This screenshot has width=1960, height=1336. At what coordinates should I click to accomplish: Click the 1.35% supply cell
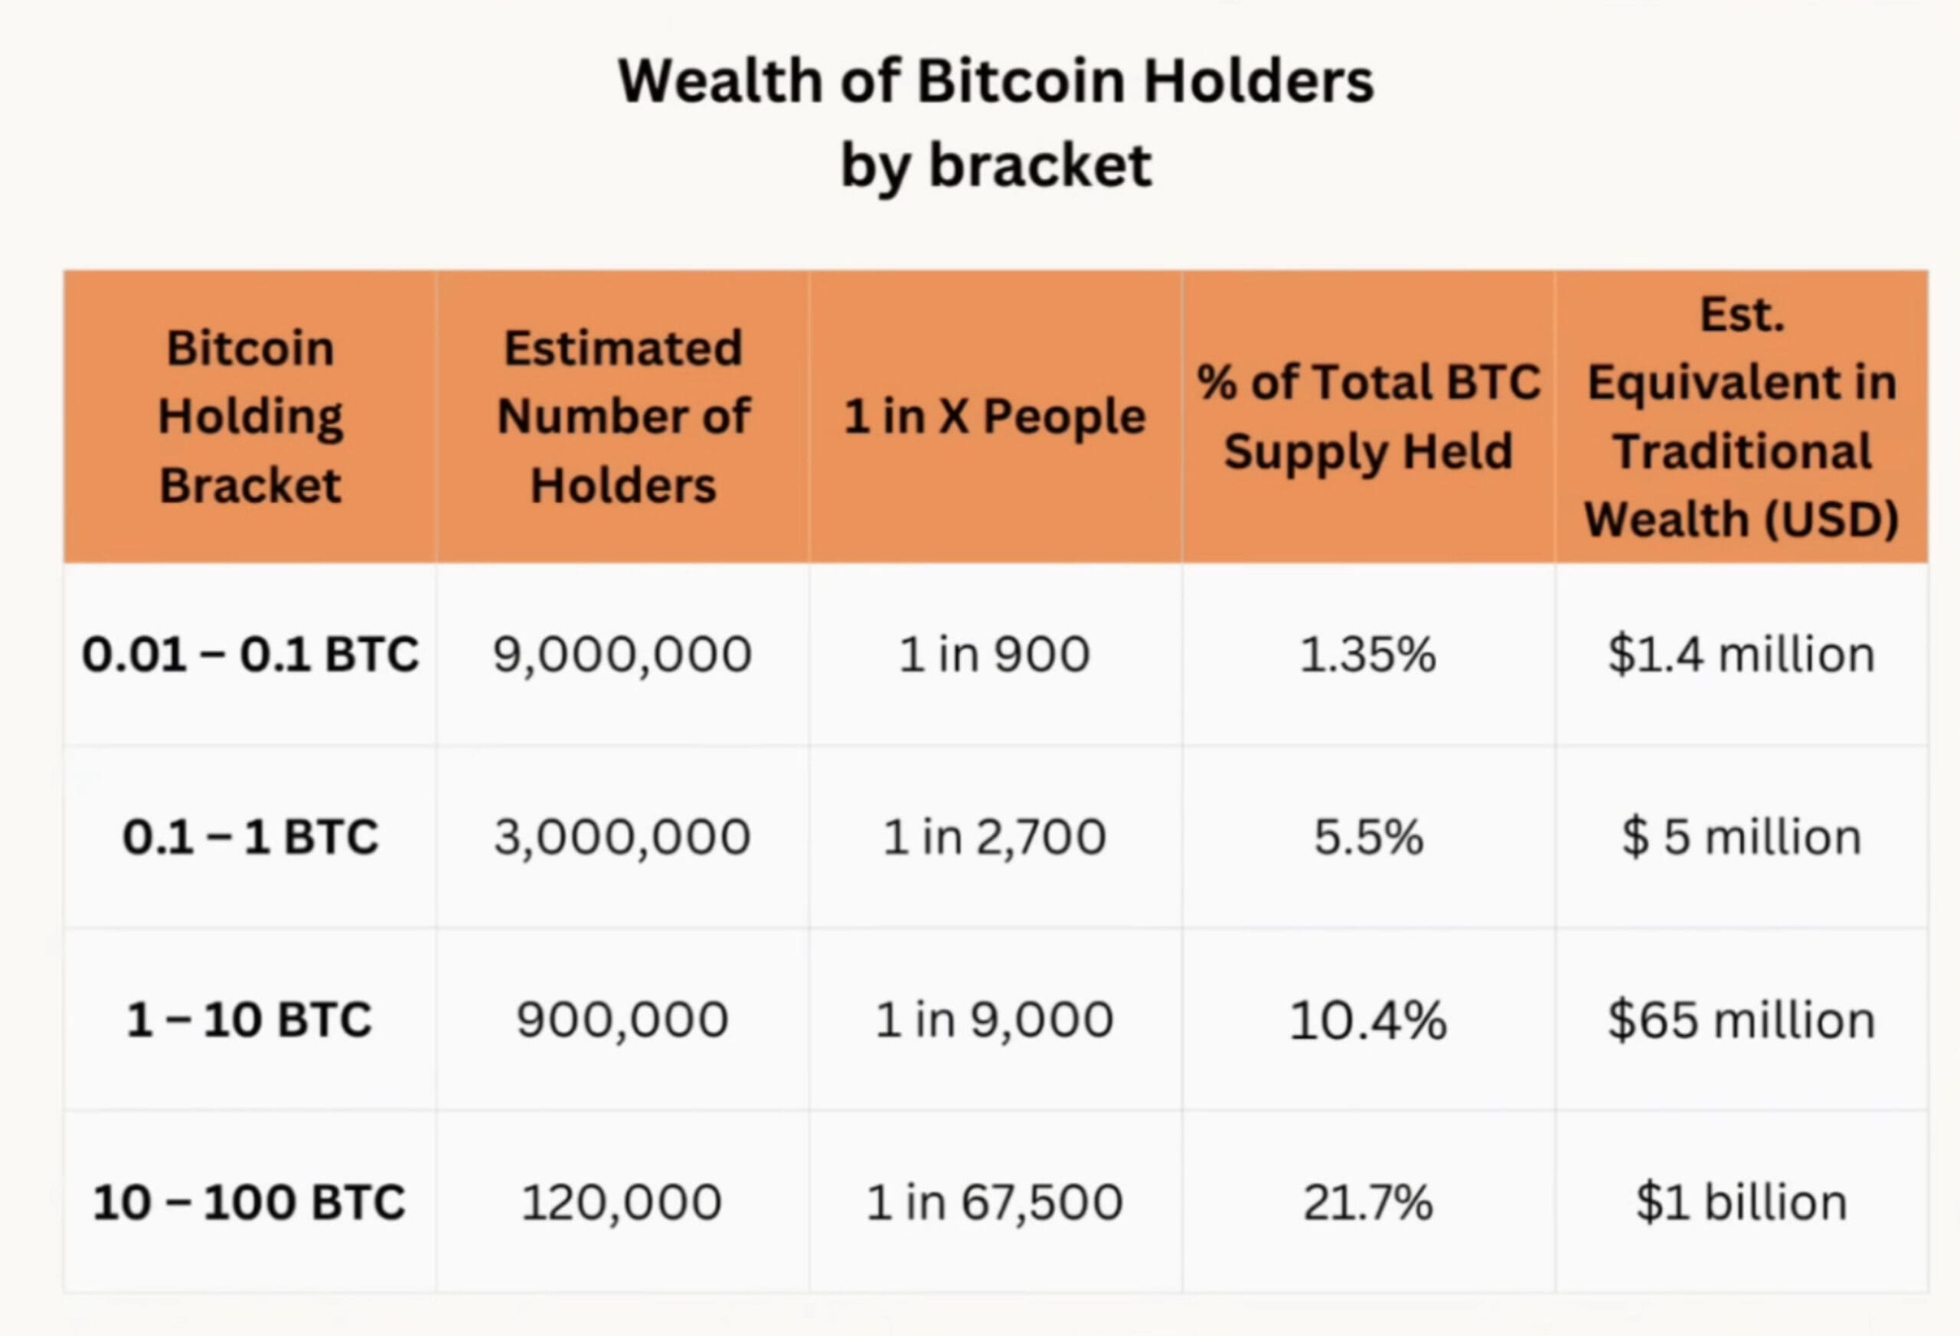[1368, 655]
